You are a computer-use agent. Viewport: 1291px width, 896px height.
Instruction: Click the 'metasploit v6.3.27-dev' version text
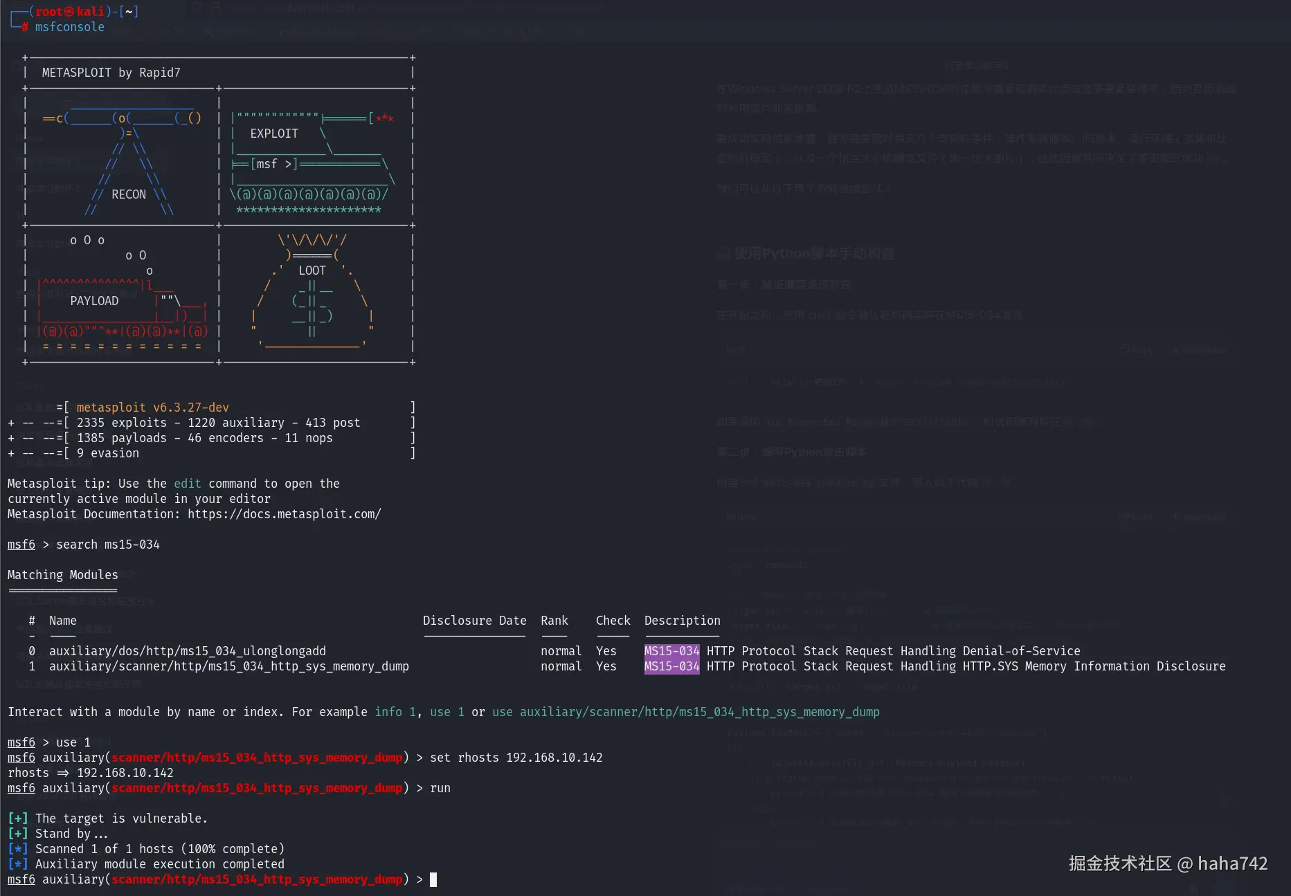point(152,408)
